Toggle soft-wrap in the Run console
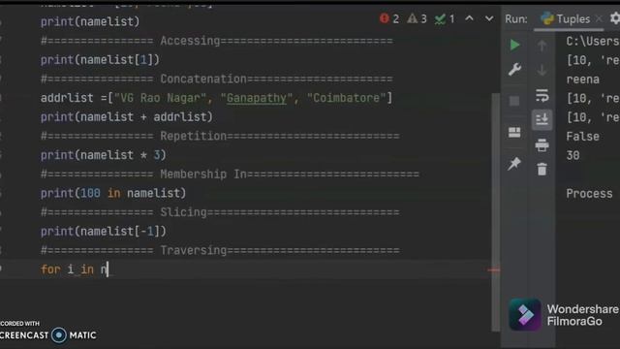Screen dimensions: 620x349 (542, 95)
